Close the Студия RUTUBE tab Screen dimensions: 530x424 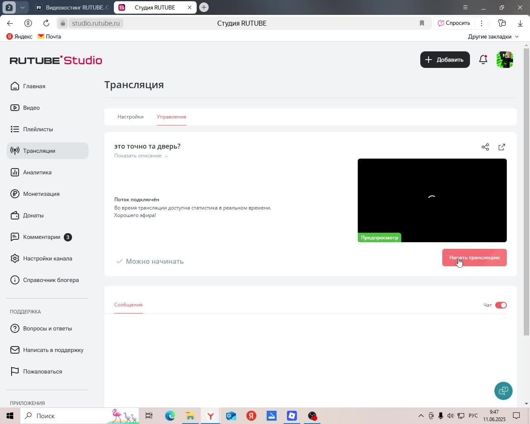tap(190, 7)
